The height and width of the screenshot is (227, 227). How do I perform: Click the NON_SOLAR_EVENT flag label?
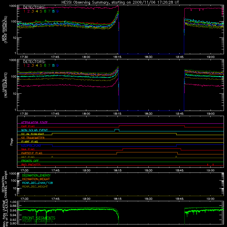[x=34, y=130]
